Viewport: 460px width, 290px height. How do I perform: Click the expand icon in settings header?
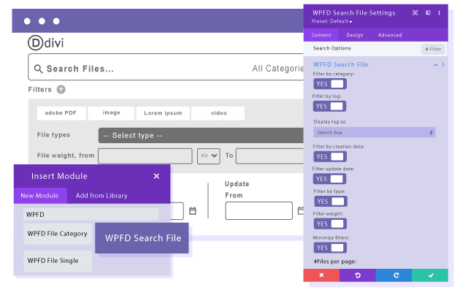415,12
